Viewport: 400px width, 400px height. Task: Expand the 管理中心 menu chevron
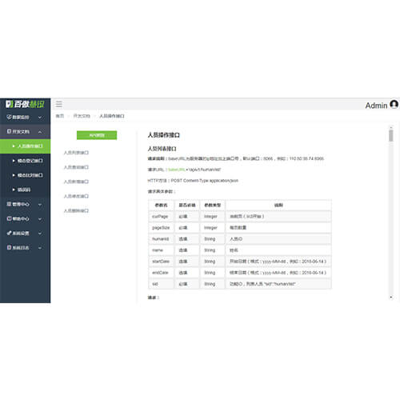pos(40,205)
